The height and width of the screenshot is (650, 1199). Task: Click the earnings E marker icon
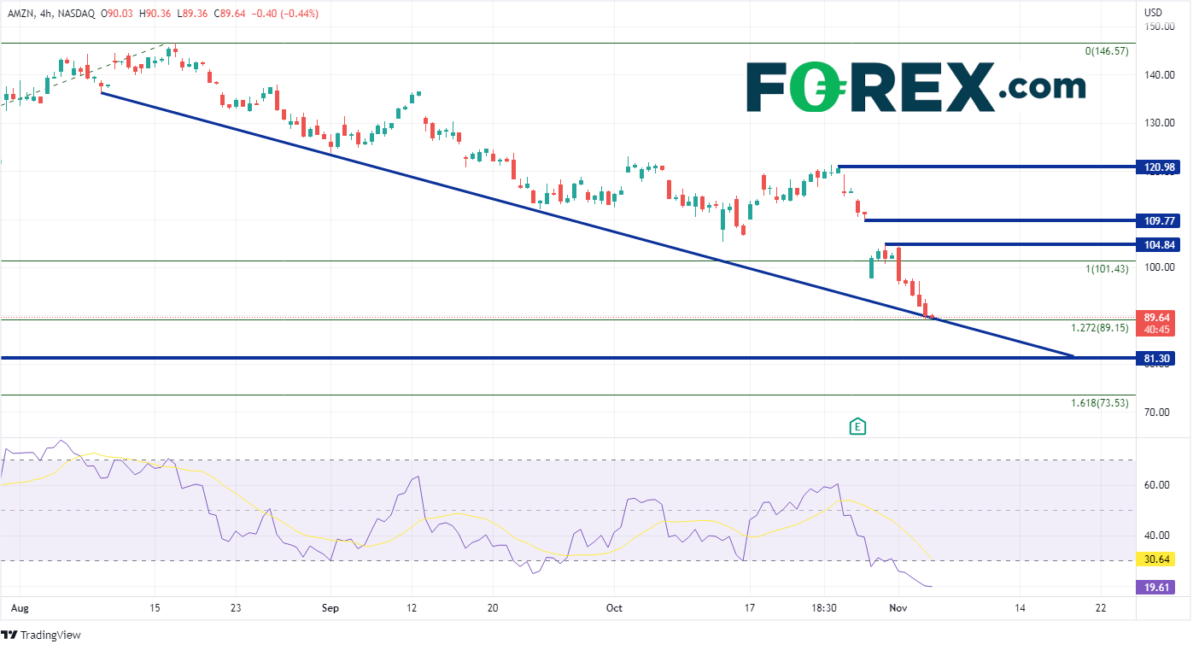(x=858, y=426)
